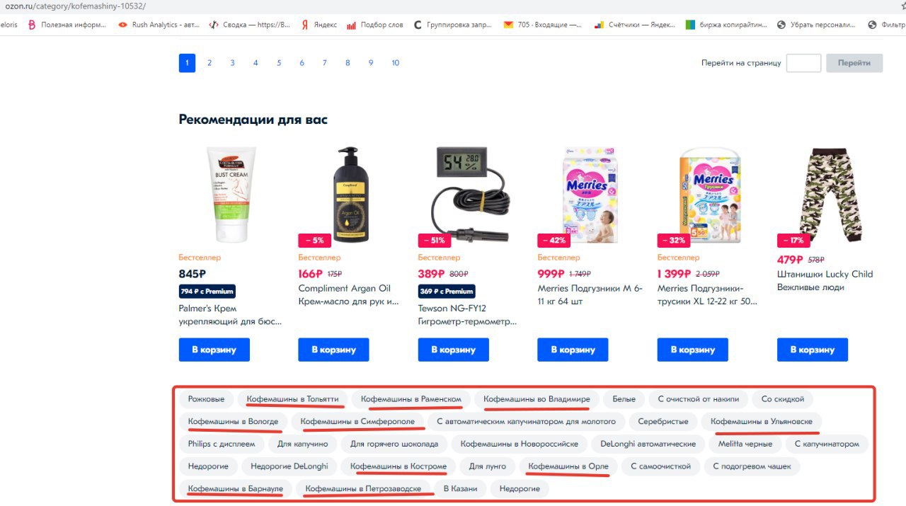This screenshot has width=906, height=506.
Task: Go to page 10 of results
Action: (x=395, y=63)
